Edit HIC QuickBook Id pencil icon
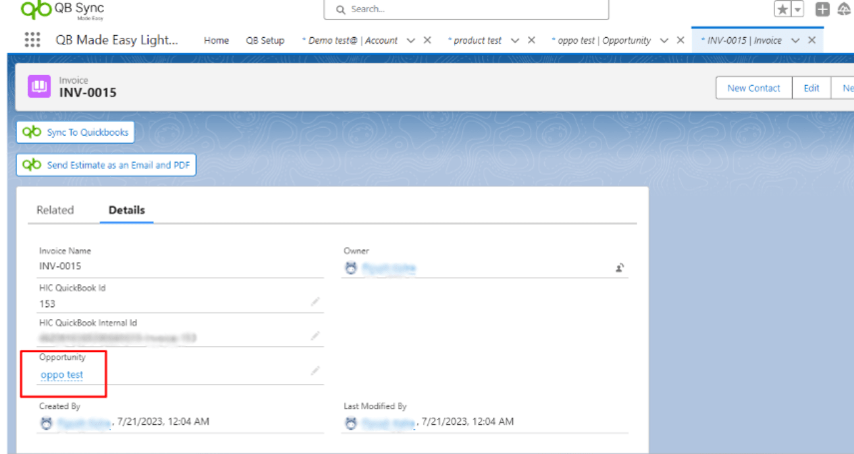Image resolution: width=854 pixels, height=454 pixels. click(x=315, y=302)
